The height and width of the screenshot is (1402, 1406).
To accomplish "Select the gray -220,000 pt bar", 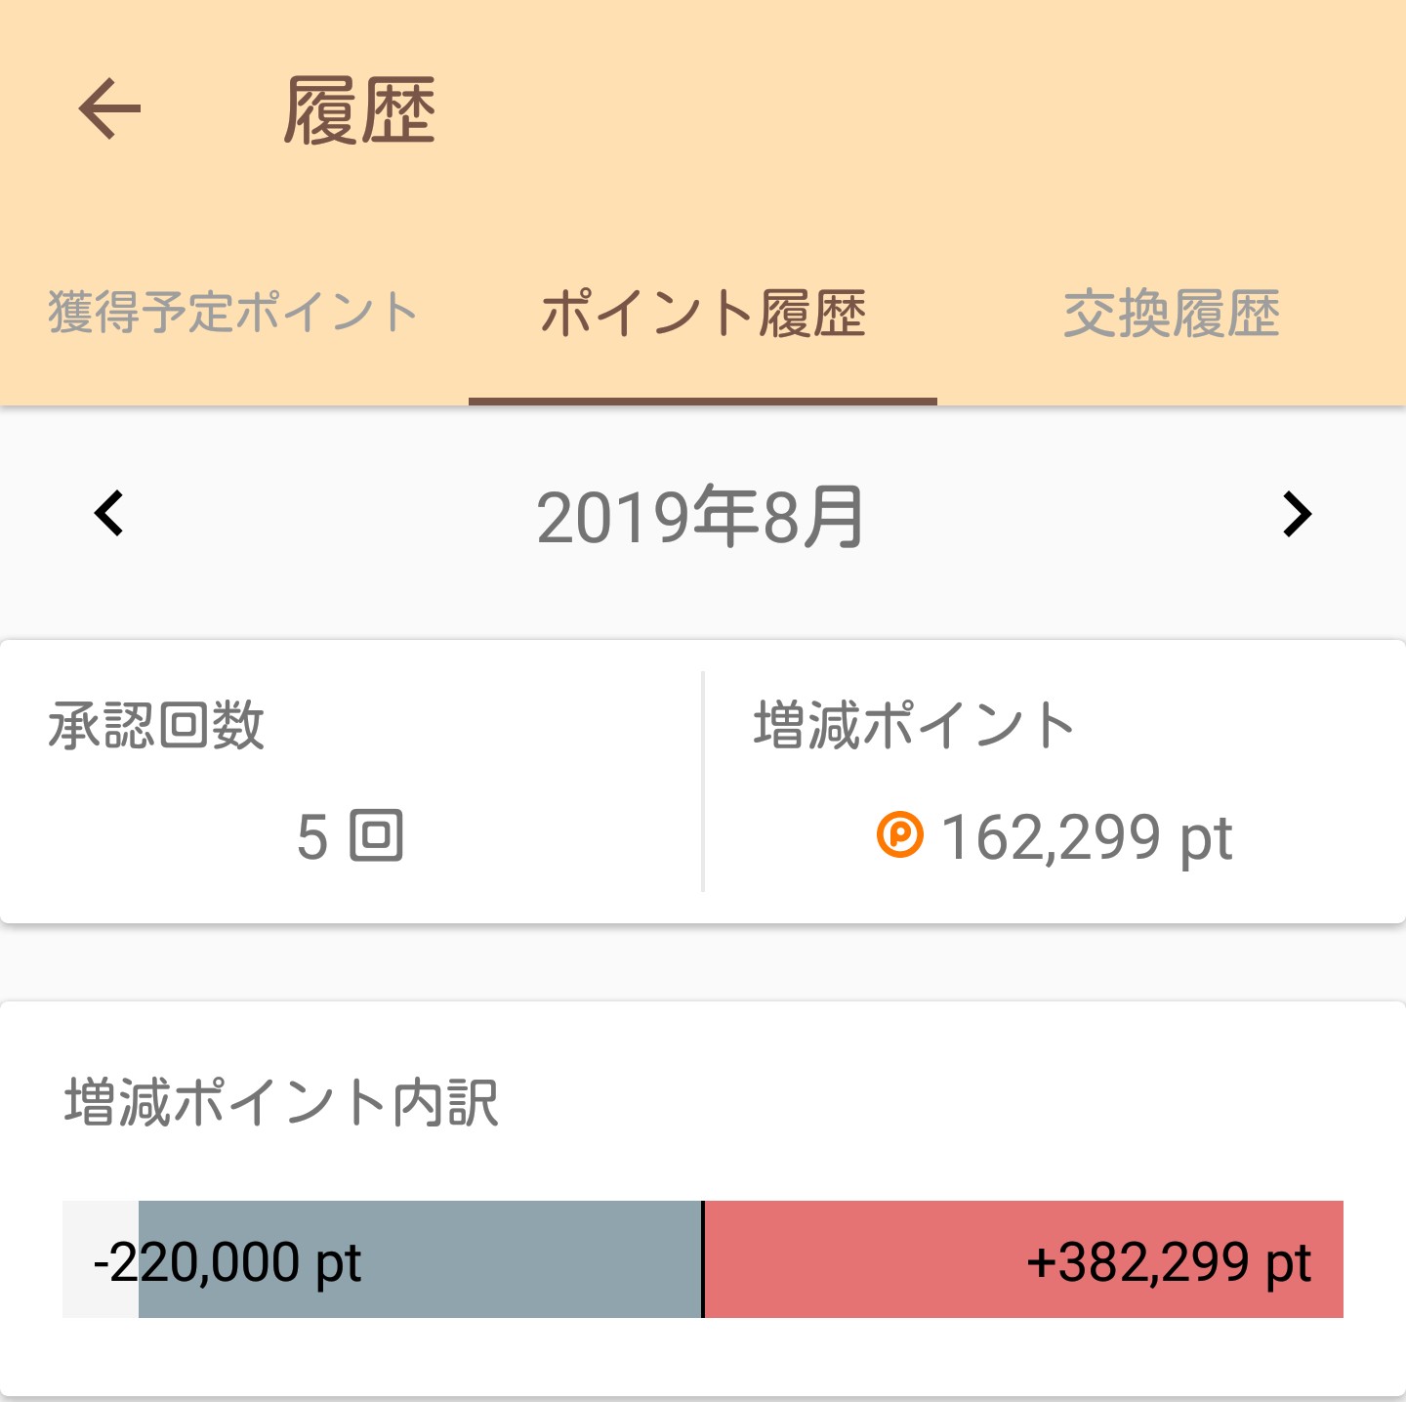I will 420,1259.
